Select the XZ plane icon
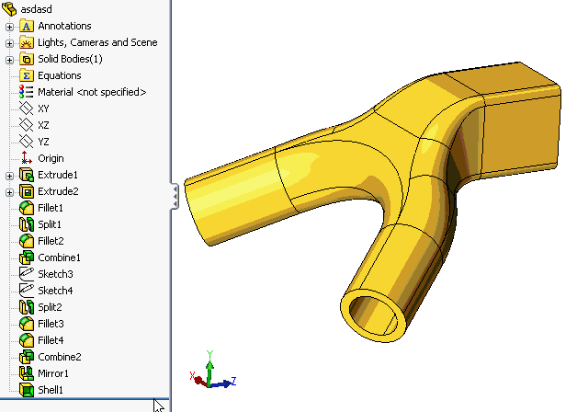The height and width of the screenshot is (412, 577). 27,125
